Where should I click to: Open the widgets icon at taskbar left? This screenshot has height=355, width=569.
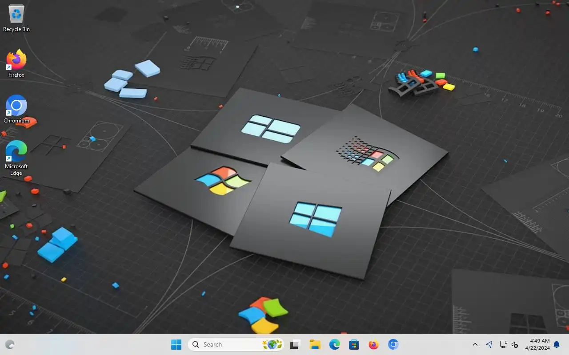[x=10, y=344]
